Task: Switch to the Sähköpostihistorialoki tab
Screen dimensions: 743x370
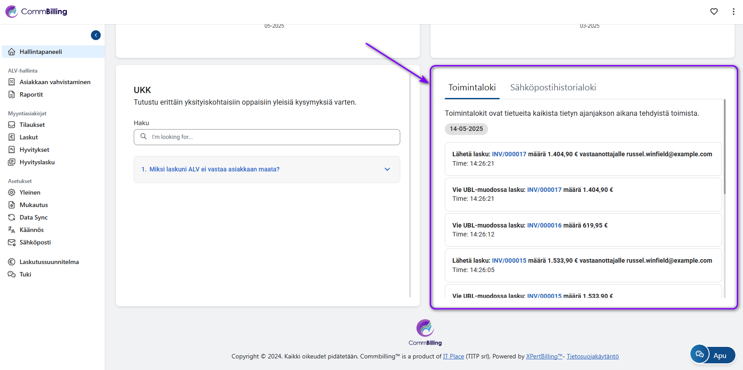Action: [553, 88]
